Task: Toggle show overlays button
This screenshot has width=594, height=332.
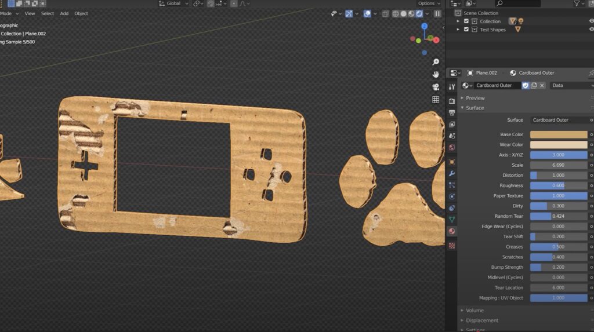Action: pyautogui.click(x=367, y=14)
